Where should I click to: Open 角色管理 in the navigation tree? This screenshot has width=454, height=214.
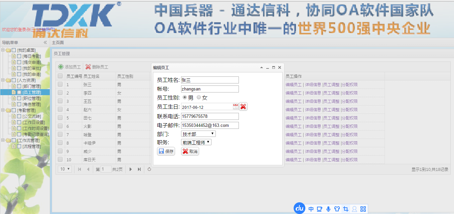pos(32,104)
